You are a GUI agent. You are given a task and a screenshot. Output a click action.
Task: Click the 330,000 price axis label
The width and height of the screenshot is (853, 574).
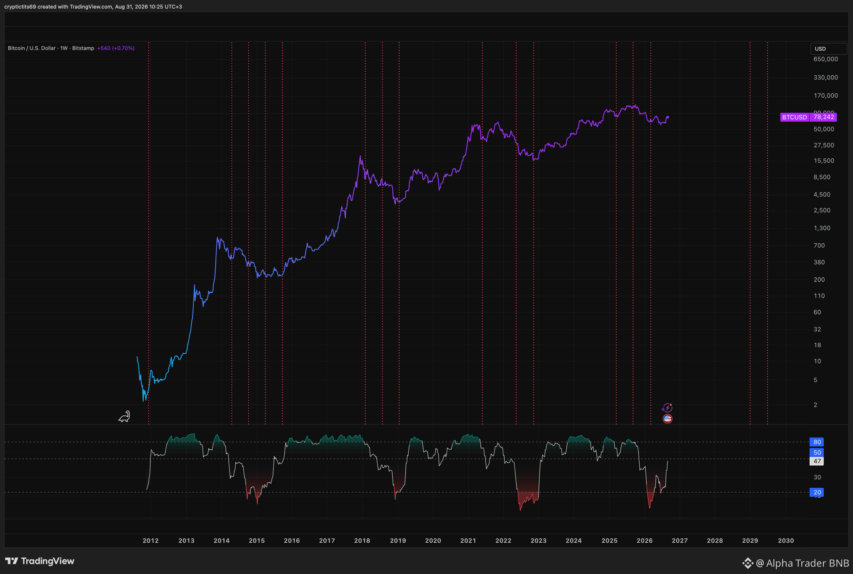(x=825, y=77)
